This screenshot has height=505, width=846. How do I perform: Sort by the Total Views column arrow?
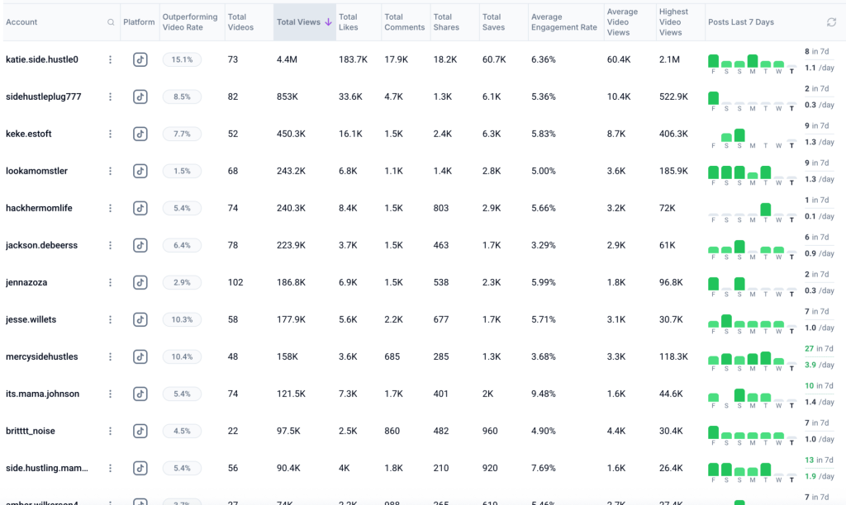[x=328, y=22]
